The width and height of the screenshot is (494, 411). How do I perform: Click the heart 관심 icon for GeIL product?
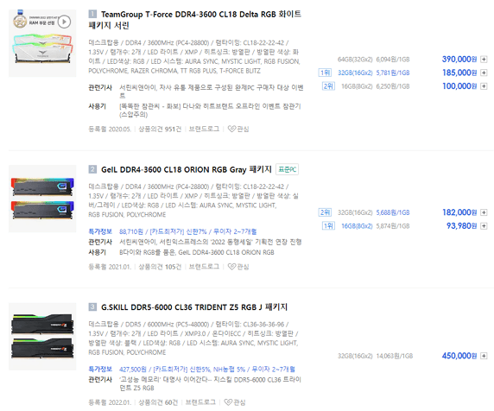tap(238, 267)
